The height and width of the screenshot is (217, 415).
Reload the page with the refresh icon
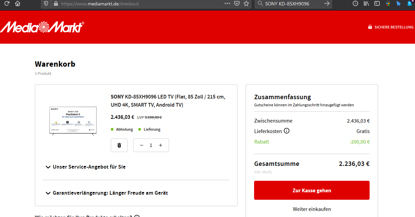click(x=6, y=3)
